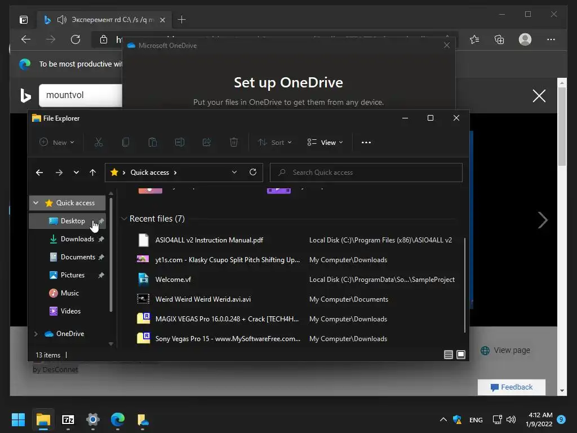577x433 pixels.
Task: Select MAGIX VEGAS Pro 16.0.0.248 file
Action: pos(296,319)
